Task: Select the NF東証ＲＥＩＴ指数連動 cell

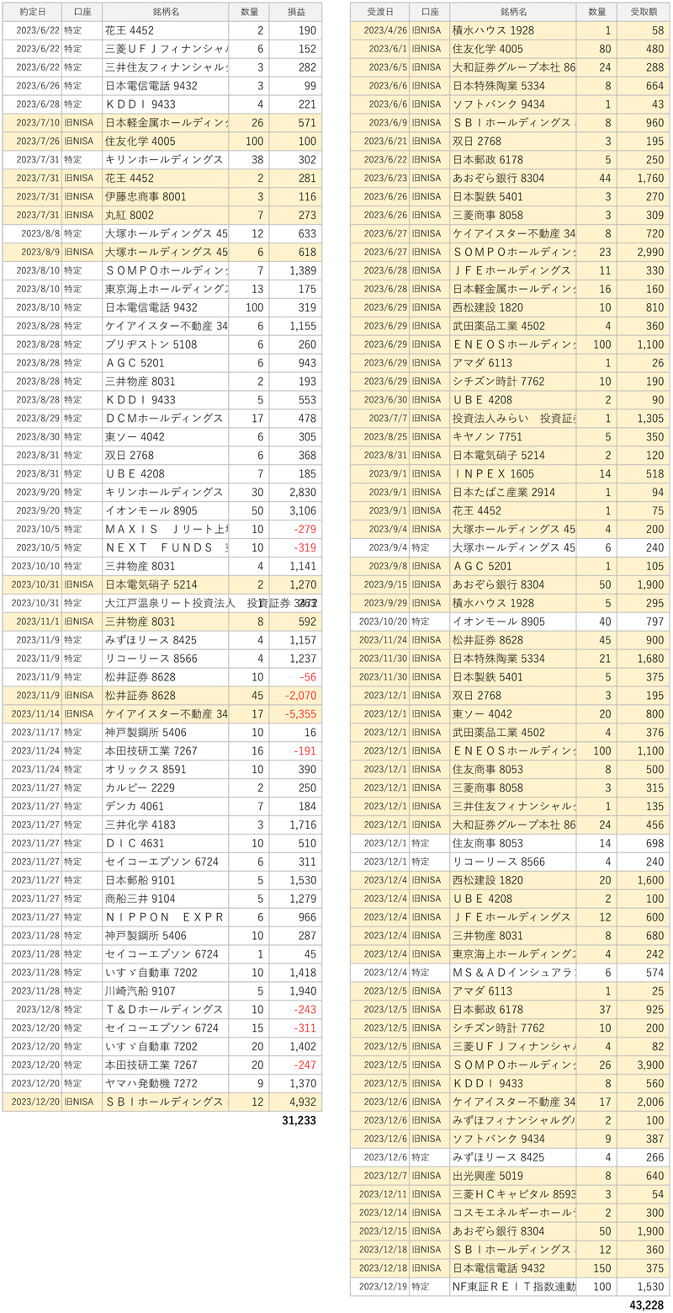Action: [514, 1287]
